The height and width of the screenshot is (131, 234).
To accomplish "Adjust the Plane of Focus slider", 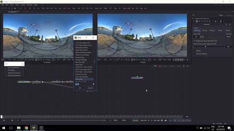I will 205,47.
